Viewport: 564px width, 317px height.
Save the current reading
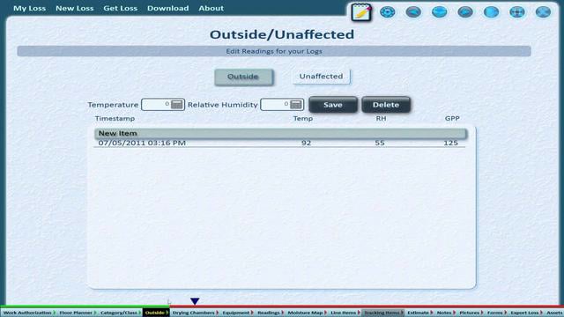pyautogui.click(x=333, y=105)
